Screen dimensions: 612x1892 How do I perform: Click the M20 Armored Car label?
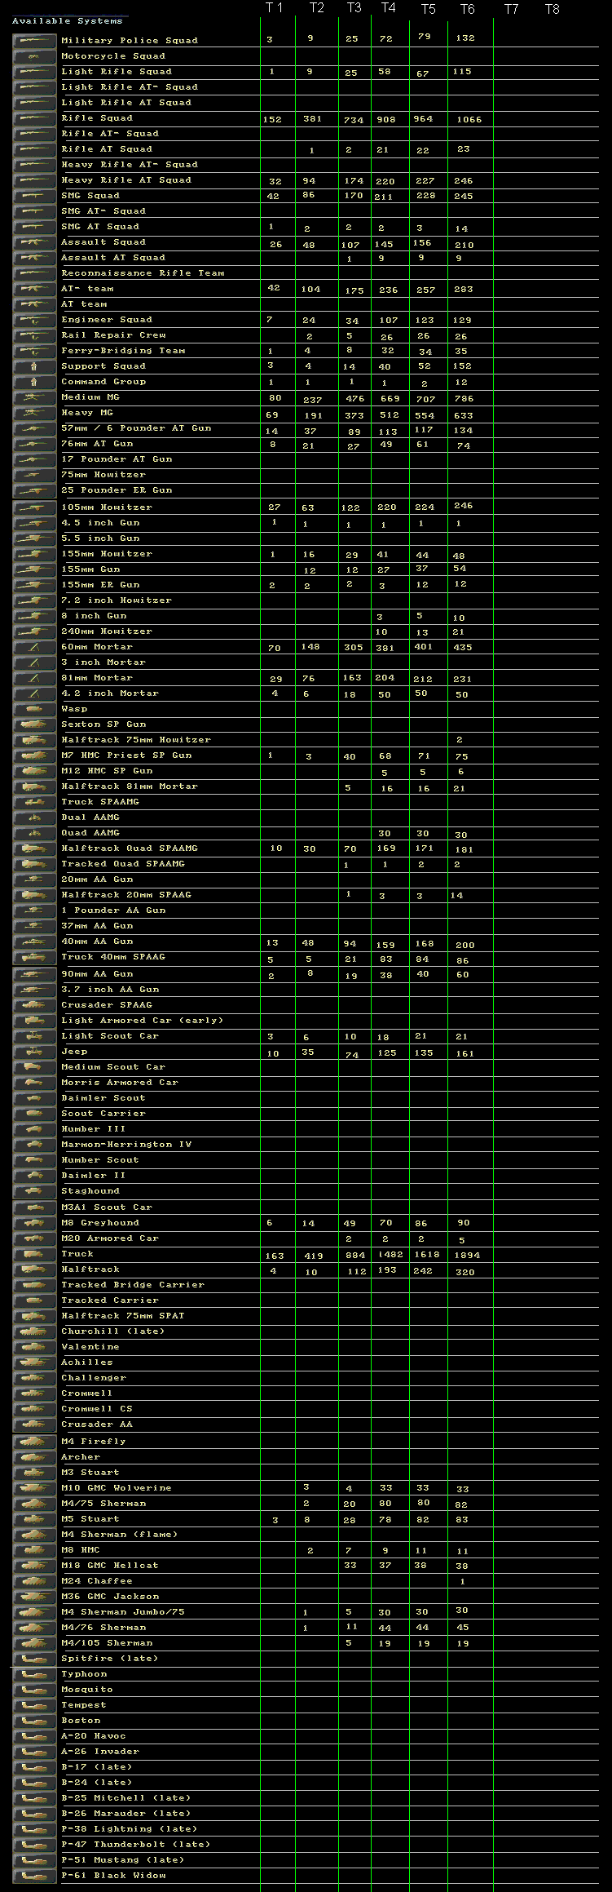pos(110,1238)
